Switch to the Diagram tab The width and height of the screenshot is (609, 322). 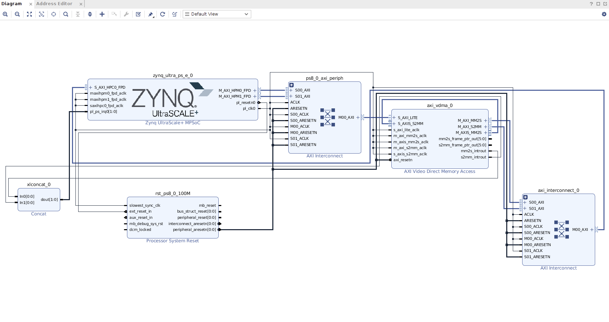pyautogui.click(x=11, y=4)
